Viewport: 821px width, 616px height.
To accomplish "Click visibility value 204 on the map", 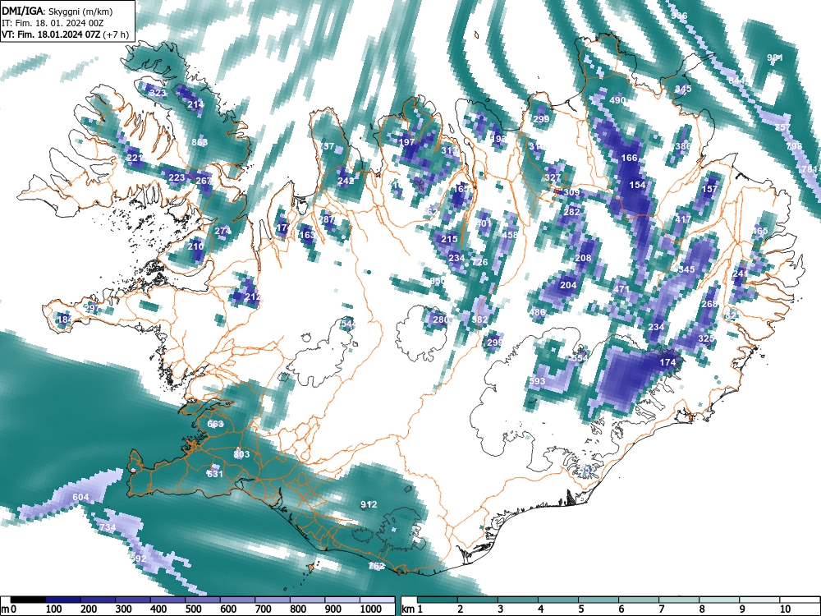I will (568, 285).
